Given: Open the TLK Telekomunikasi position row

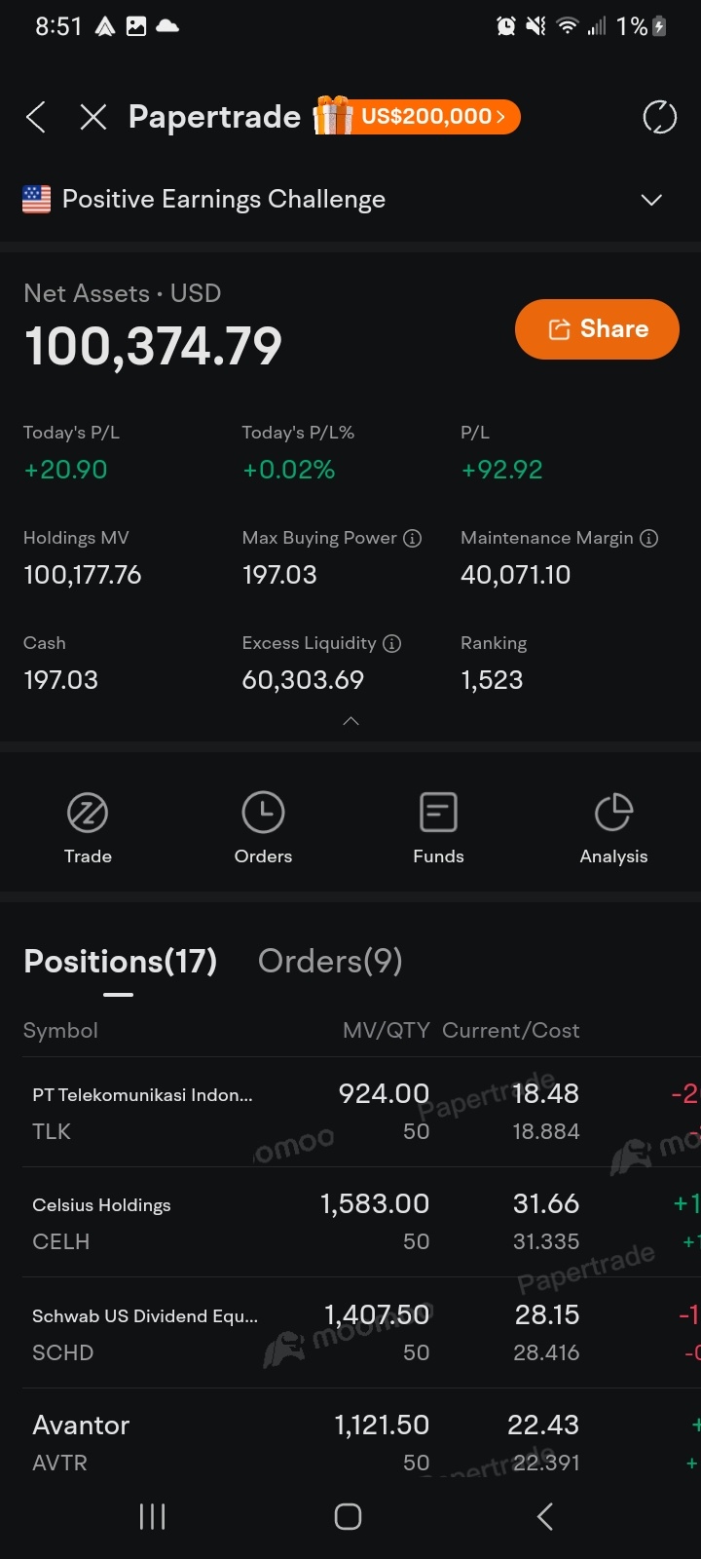Looking at the screenshot, I should (146, 1112).
